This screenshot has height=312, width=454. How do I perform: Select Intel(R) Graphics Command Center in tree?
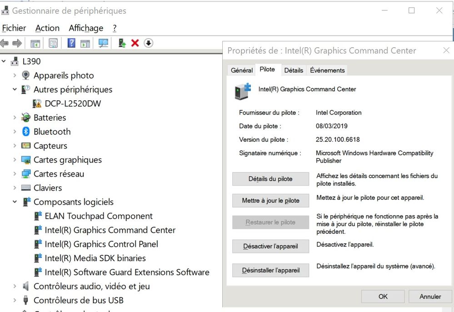coord(110,230)
